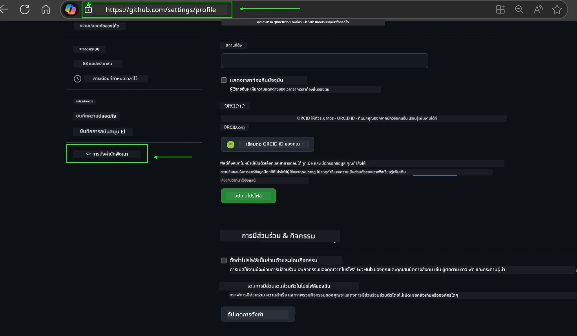
Task: Refresh the GitHub settings page
Action: coord(25,9)
